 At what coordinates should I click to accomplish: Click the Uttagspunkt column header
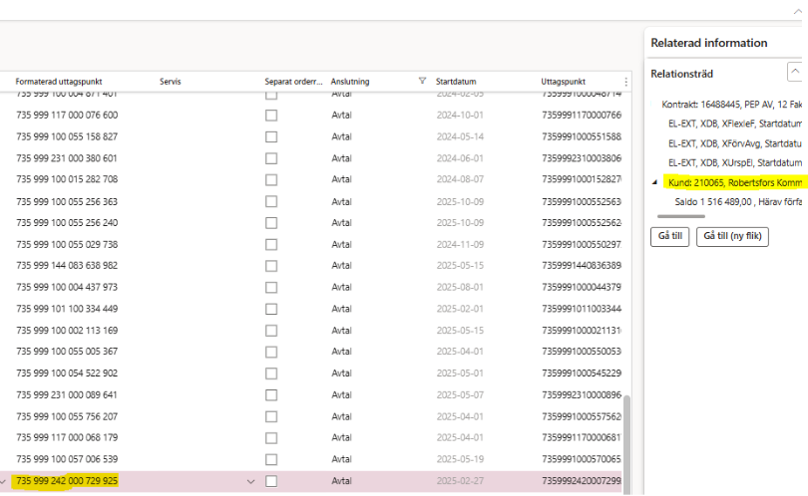tap(564, 81)
